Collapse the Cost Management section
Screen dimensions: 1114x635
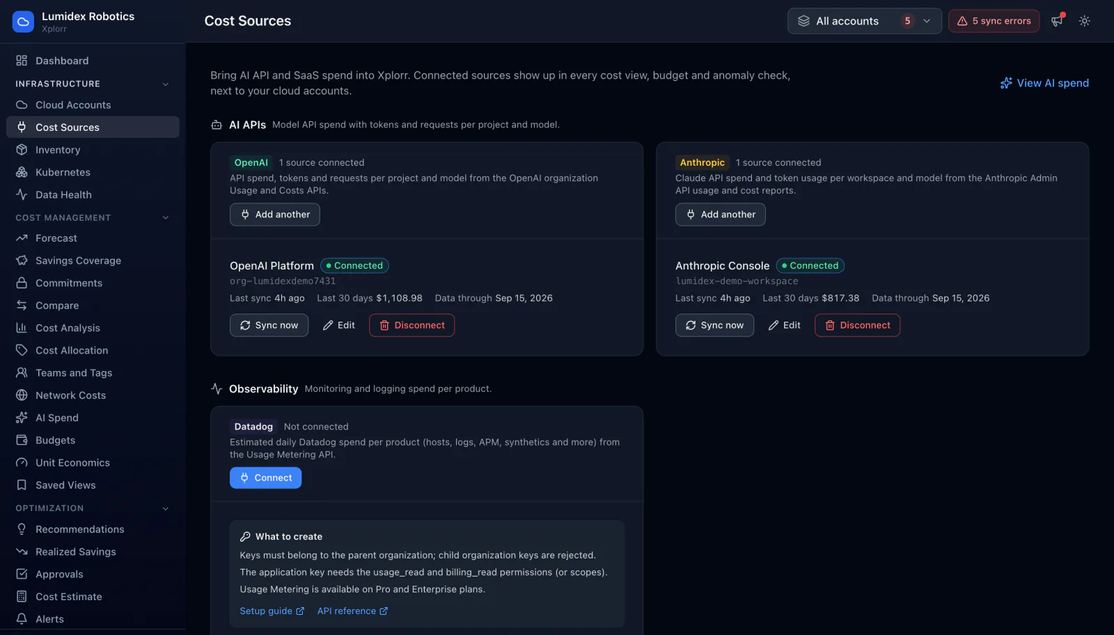[166, 218]
